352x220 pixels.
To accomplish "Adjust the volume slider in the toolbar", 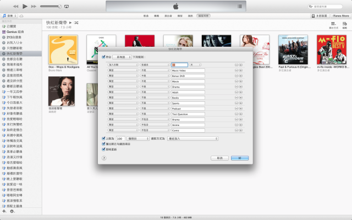I will tap(51, 7).
